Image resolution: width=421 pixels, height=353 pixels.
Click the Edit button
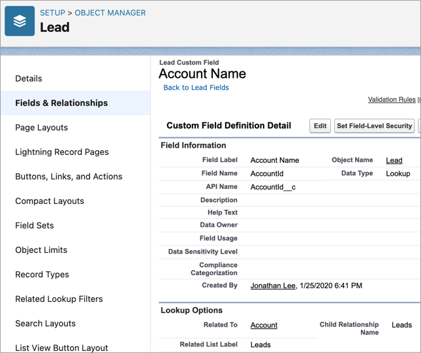pos(320,126)
